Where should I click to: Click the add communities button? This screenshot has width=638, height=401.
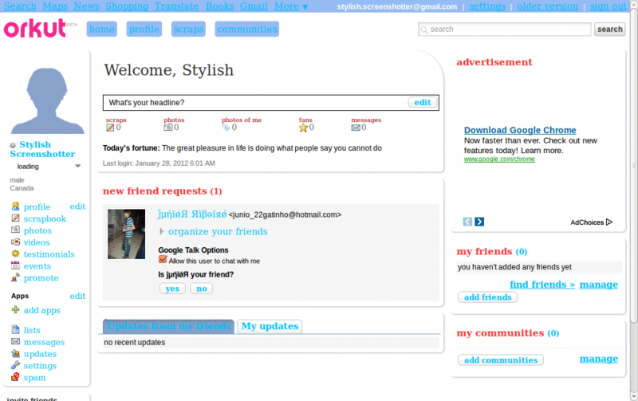click(x=501, y=360)
